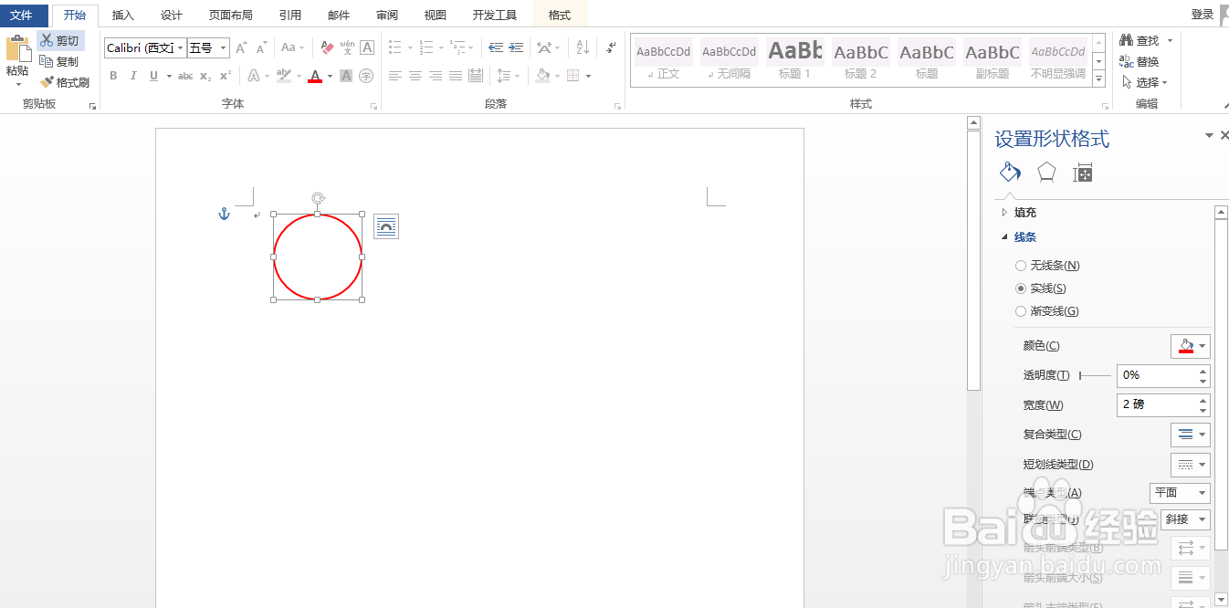This screenshot has height=608, width=1229.
Task: Apply the 副标题 (Subtitle) style
Action: [993, 61]
